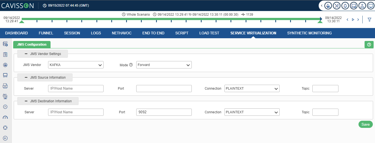375x143 pixels.
Task: Open the padlock sidebar icon
Action: [x=5, y=65]
